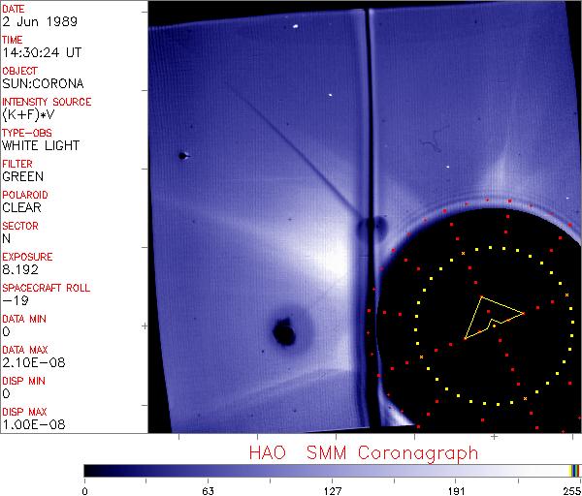Click the color bar near the 127 mark
This screenshot has height=496, width=582.
[332, 470]
